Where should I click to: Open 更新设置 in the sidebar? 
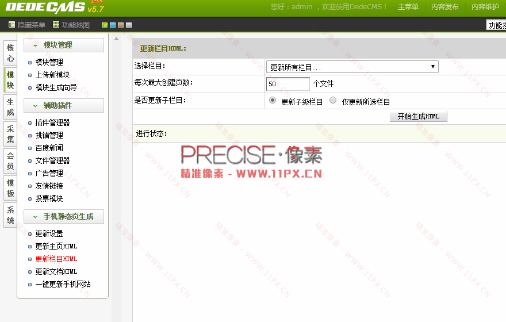tap(49, 233)
